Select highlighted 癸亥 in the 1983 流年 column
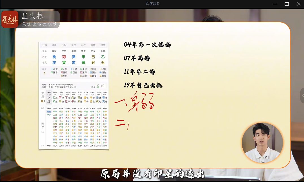This screenshot has height=182, width=304. pos(49,112)
